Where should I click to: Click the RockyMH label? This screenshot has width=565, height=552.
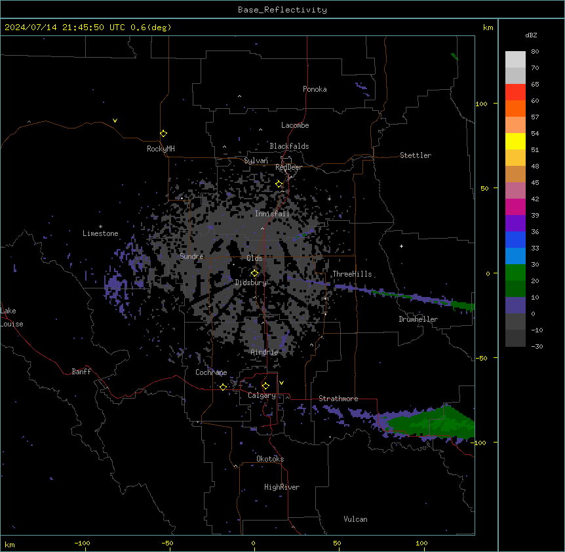click(161, 149)
